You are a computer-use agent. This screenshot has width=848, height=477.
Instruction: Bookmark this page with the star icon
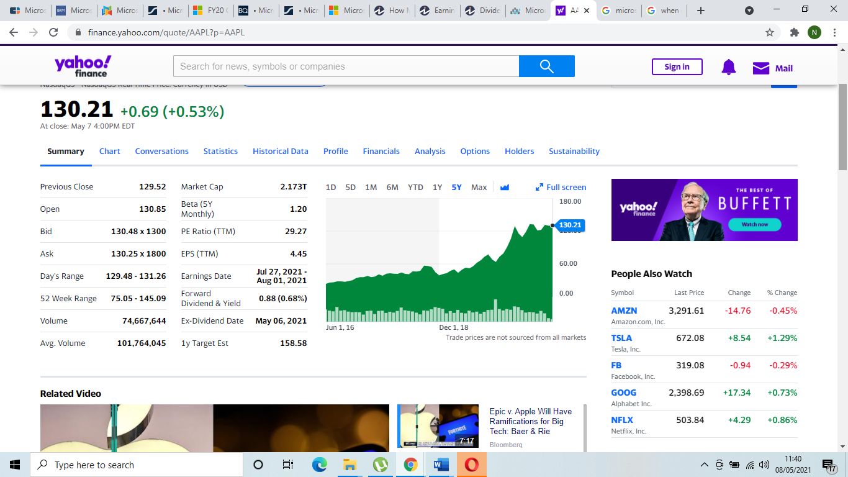coord(770,32)
